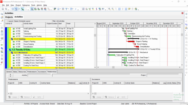Open the Bars formatting icon

55,9
